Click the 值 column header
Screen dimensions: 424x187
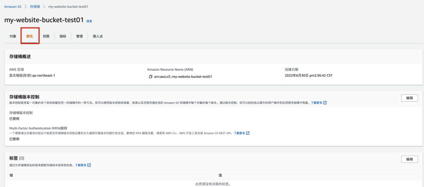coord(220,175)
